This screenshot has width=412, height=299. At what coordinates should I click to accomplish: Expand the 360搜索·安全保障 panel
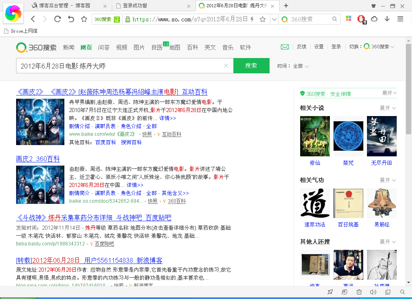pos(389,93)
